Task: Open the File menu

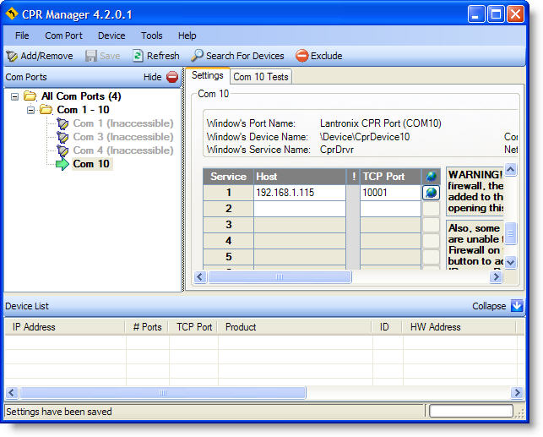Action: click(22, 36)
